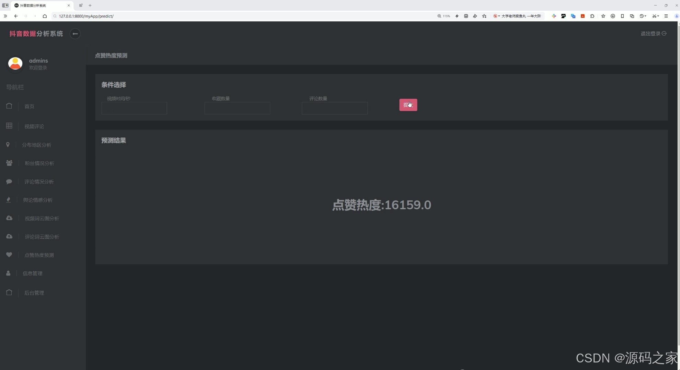Click the users icon for 粉丝情况分析
680x370 pixels.
[x=9, y=163]
